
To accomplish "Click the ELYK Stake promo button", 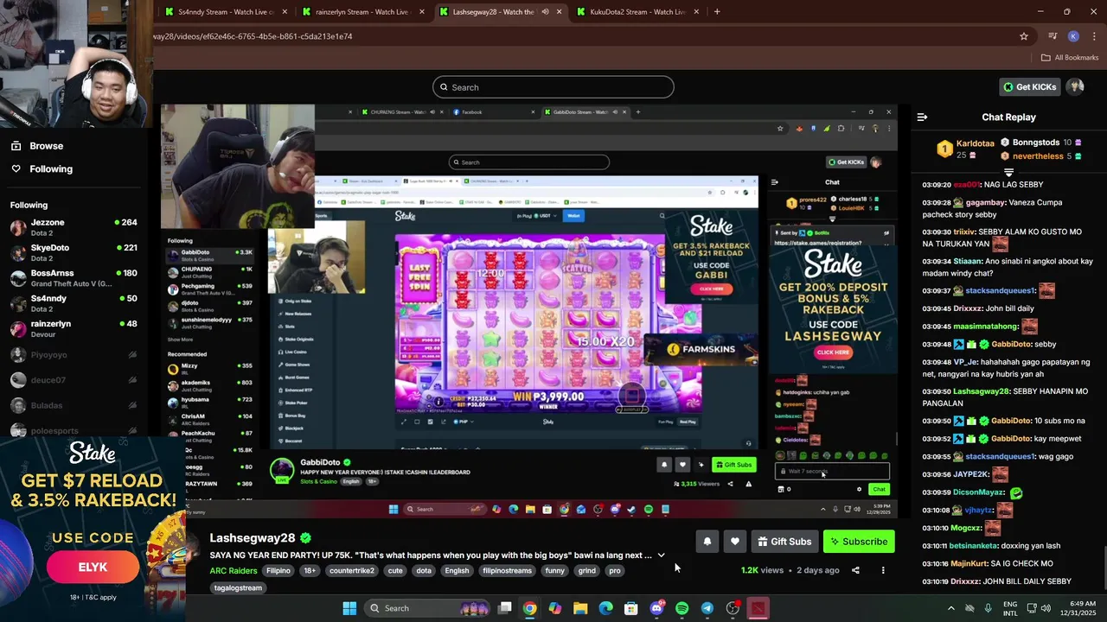I will (93, 568).
